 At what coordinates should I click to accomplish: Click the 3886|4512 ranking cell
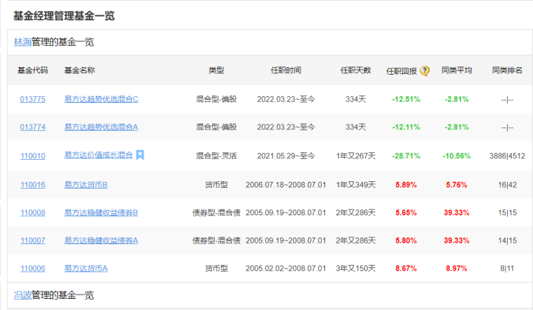tap(507, 156)
